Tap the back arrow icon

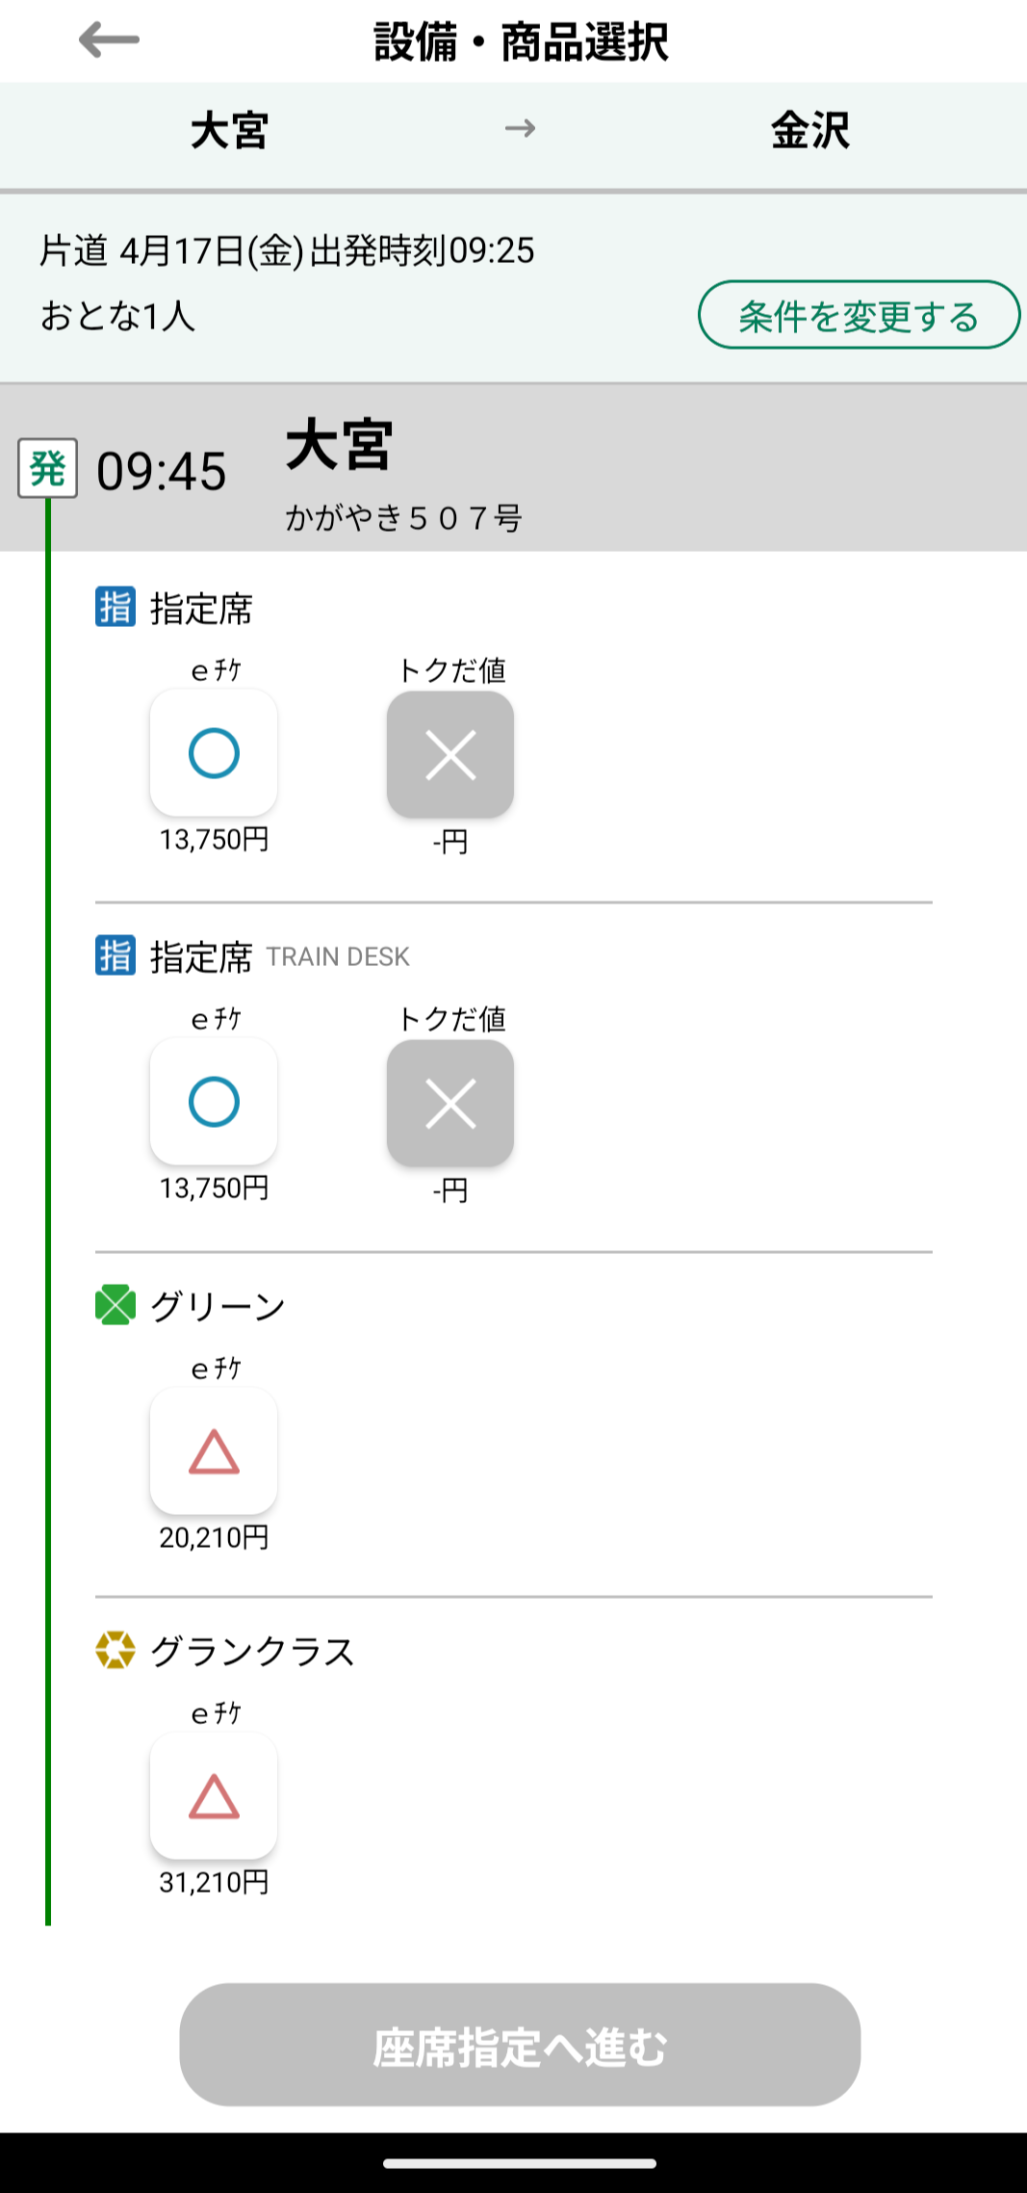109,40
